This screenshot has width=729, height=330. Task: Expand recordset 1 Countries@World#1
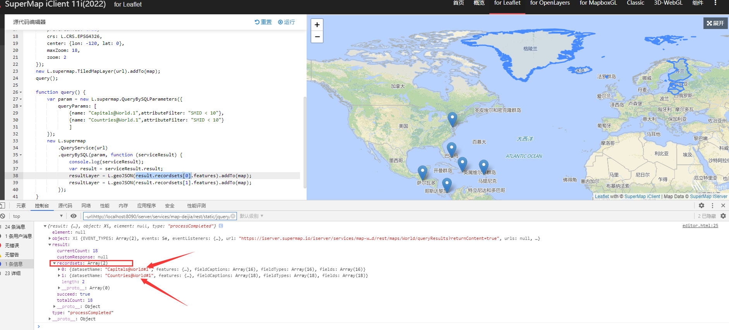point(59,275)
